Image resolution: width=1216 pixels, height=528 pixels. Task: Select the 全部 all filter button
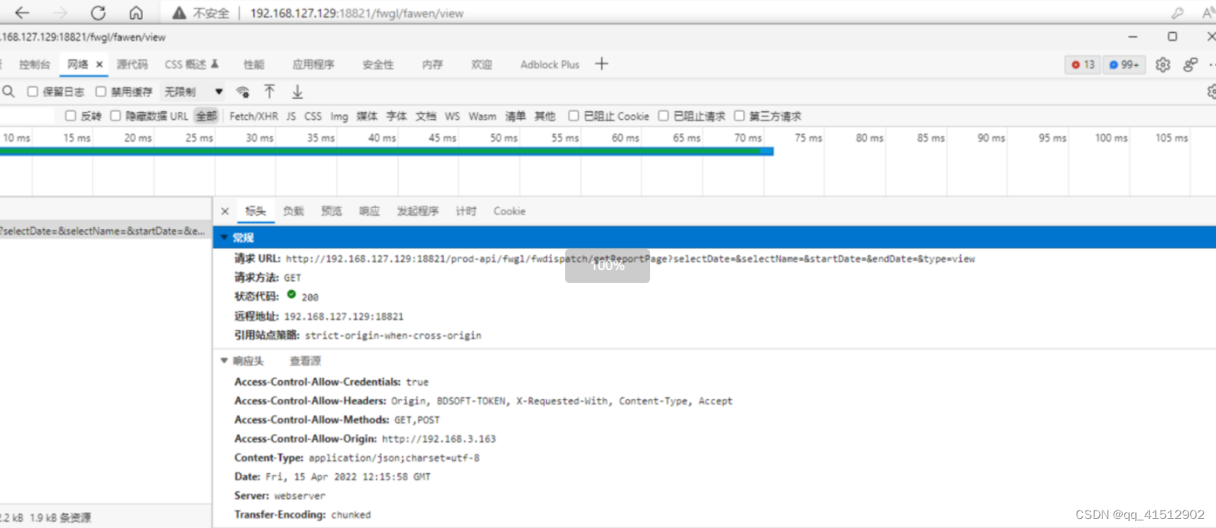pyautogui.click(x=206, y=116)
